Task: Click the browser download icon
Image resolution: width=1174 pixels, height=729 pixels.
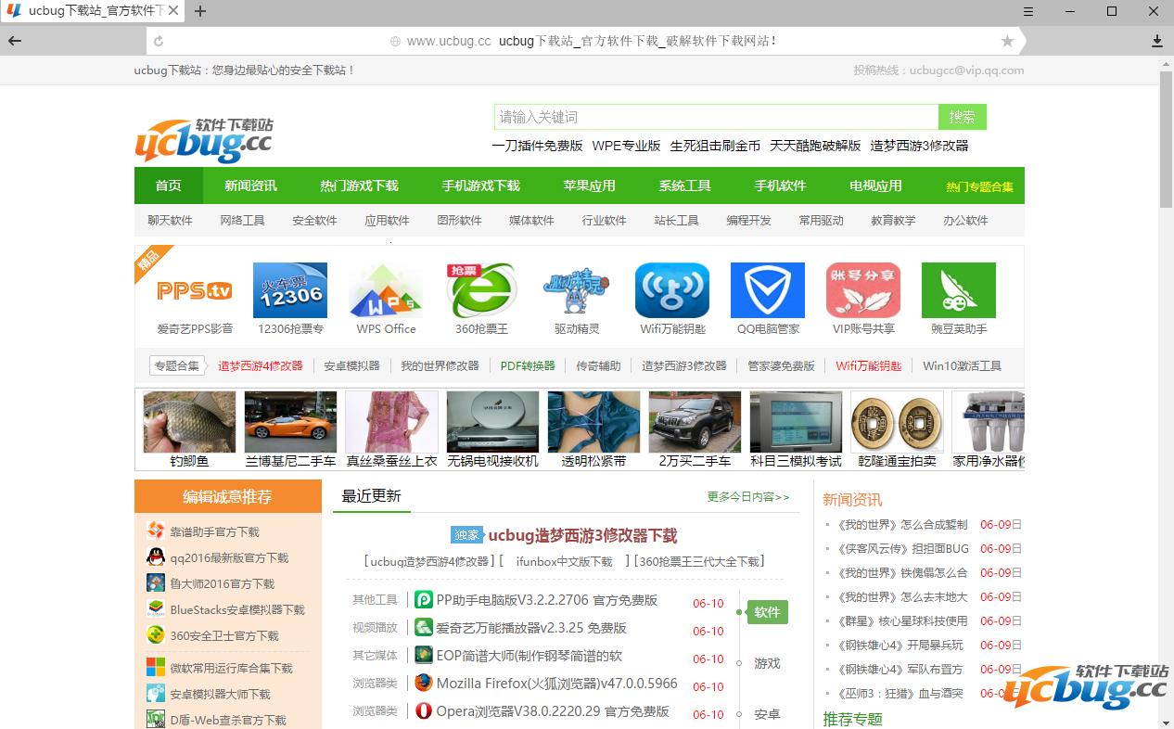Action: 1155,41
